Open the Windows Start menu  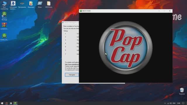tap(2, 103)
